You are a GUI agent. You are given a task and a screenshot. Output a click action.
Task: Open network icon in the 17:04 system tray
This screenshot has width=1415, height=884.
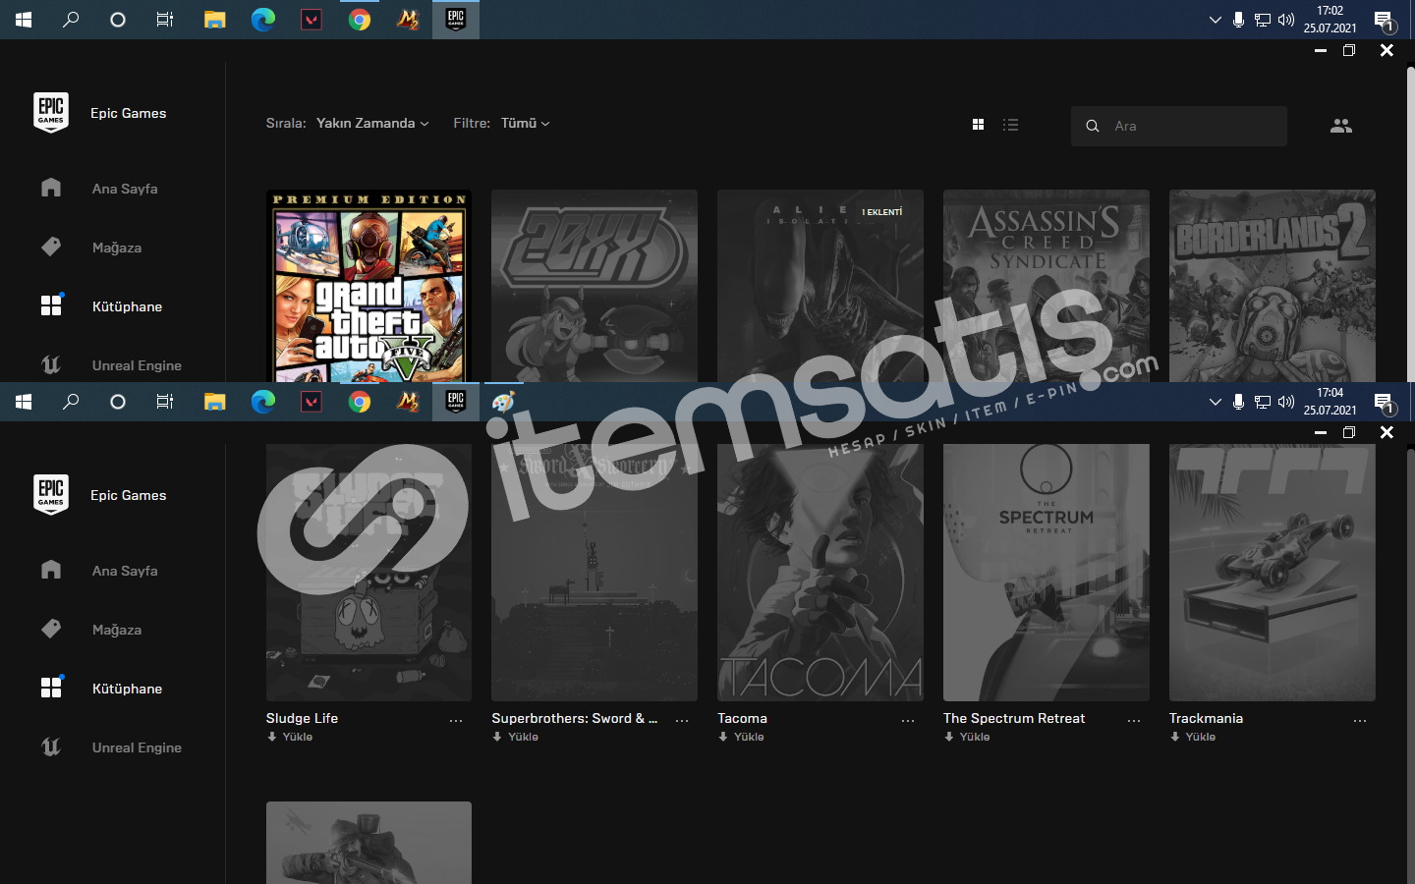pyautogui.click(x=1263, y=402)
